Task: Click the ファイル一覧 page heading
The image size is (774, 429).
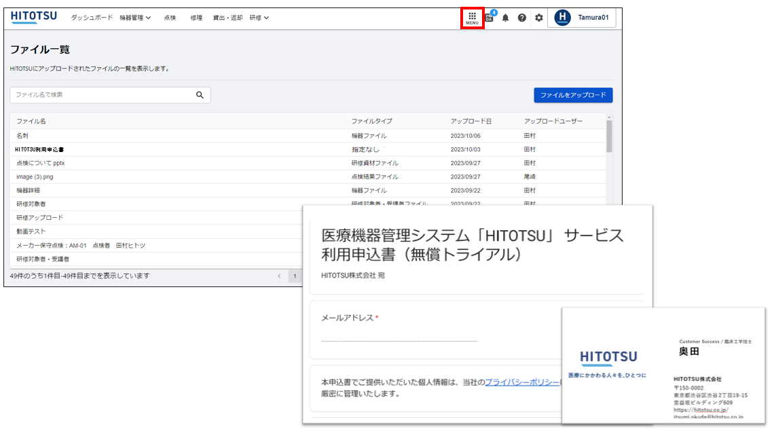Action: [40, 50]
